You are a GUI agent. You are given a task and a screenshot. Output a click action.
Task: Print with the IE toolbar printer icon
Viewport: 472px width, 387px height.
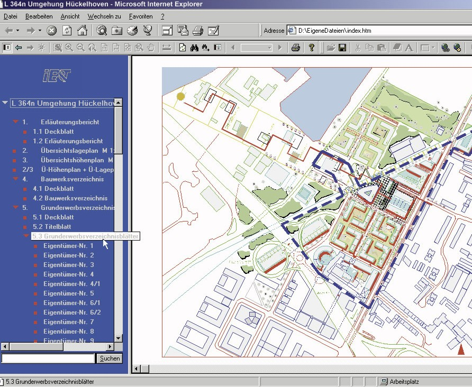pos(198,30)
